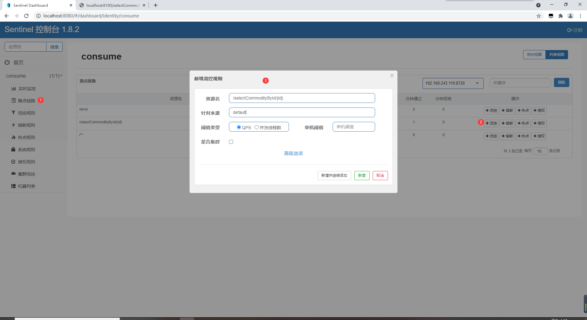Click the 搜索 search button
587x320 pixels.
(54, 47)
